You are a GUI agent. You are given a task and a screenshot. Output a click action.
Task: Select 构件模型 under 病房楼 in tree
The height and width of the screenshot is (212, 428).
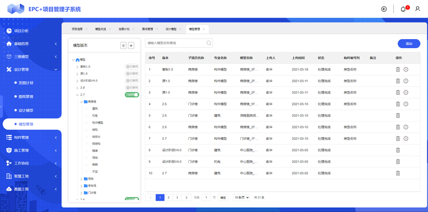(x=98, y=123)
